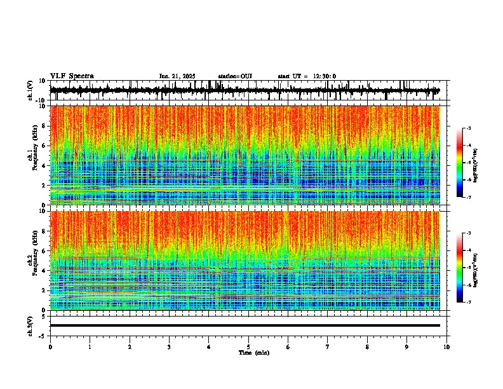Click time axis tick label 7
This screenshot has width=503, height=389.
(328, 347)
